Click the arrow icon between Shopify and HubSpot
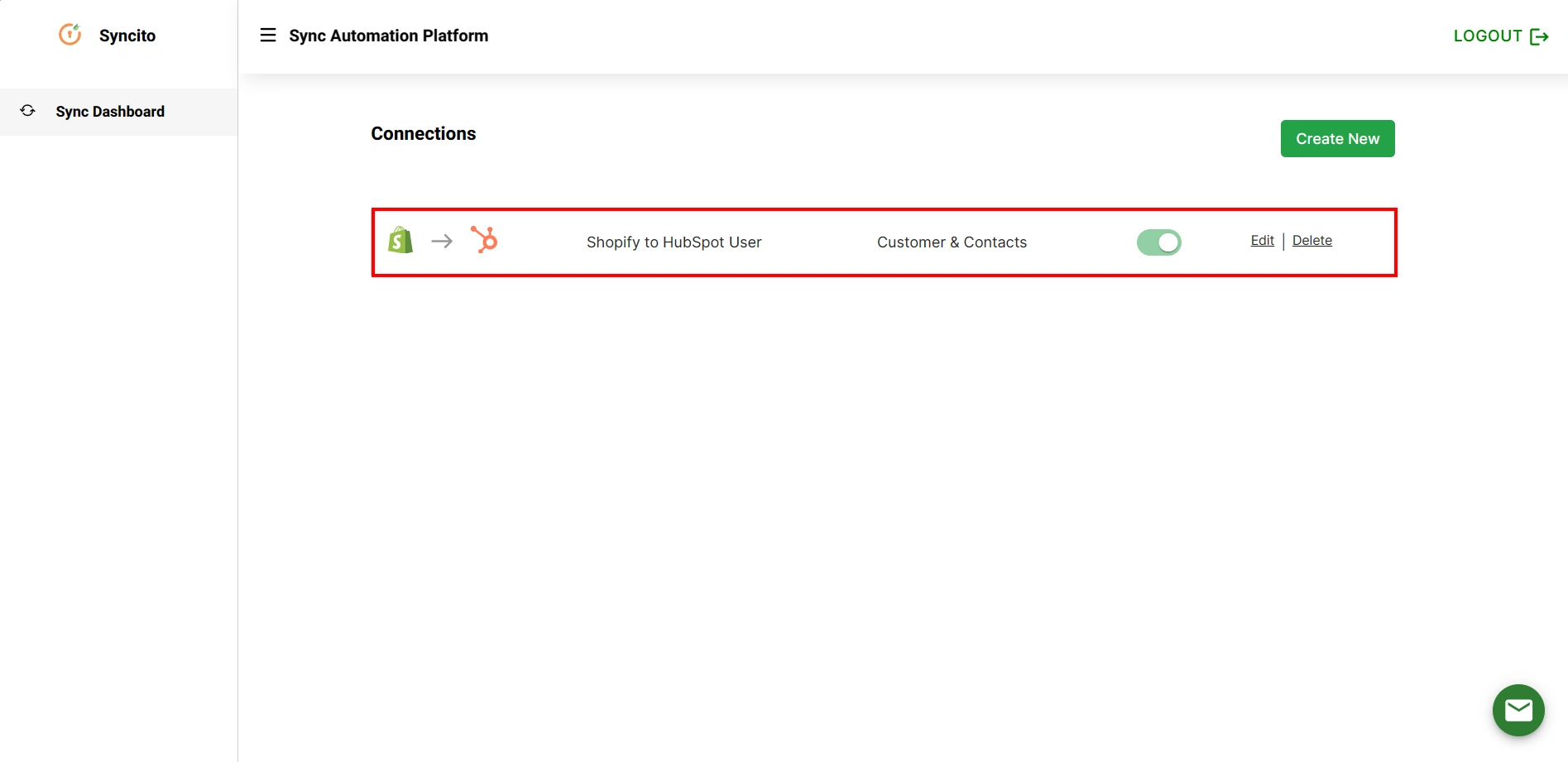1568x762 pixels. (x=442, y=242)
